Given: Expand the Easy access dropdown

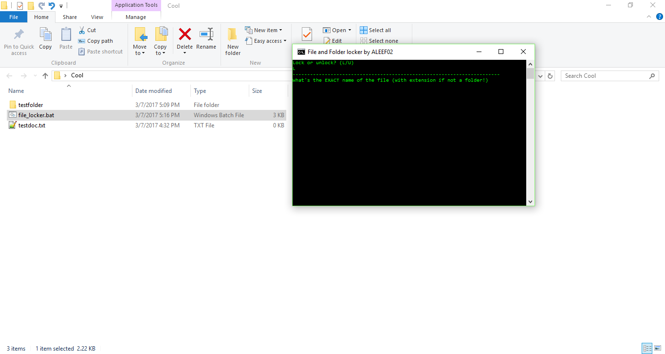Looking at the screenshot, I should click(266, 40).
